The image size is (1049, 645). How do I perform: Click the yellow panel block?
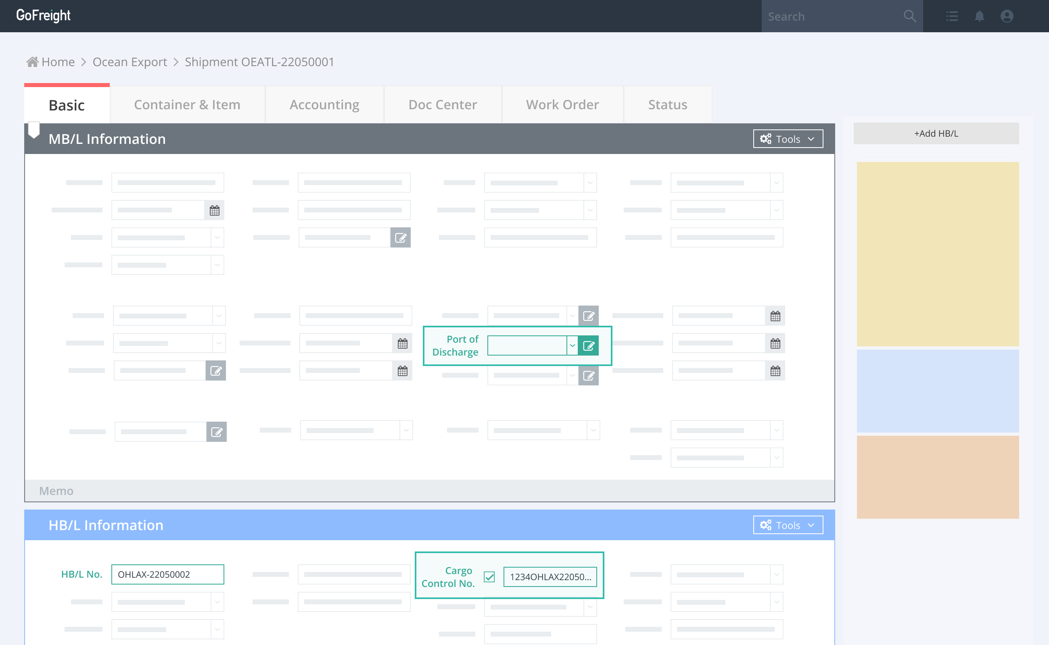(938, 254)
